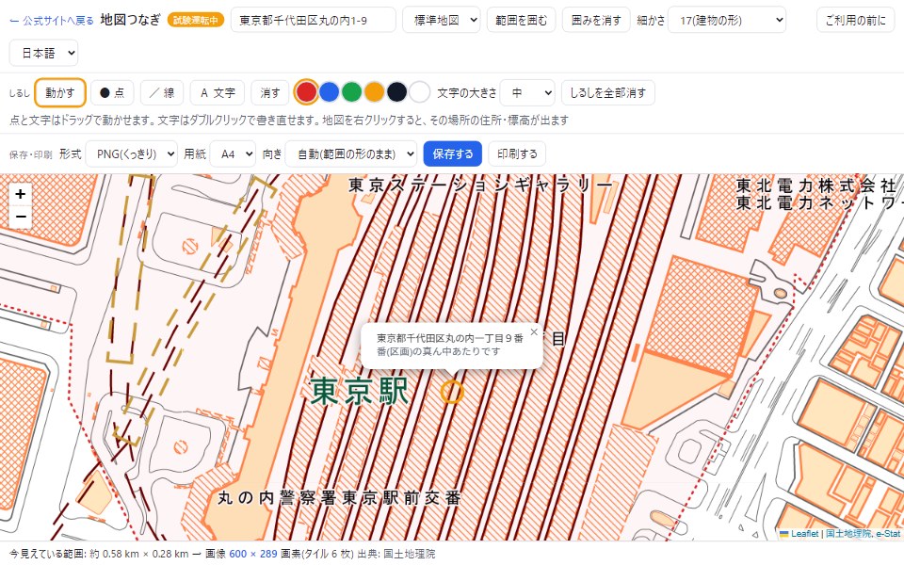Open the 文字の大きさ size dropdown
This screenshot has height=565, width=904.
pos(527,93)
